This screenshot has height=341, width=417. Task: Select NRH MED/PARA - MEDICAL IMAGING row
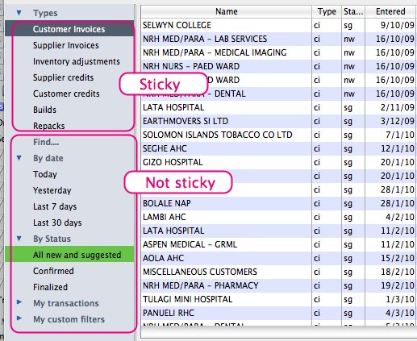(x=279, y=52)
